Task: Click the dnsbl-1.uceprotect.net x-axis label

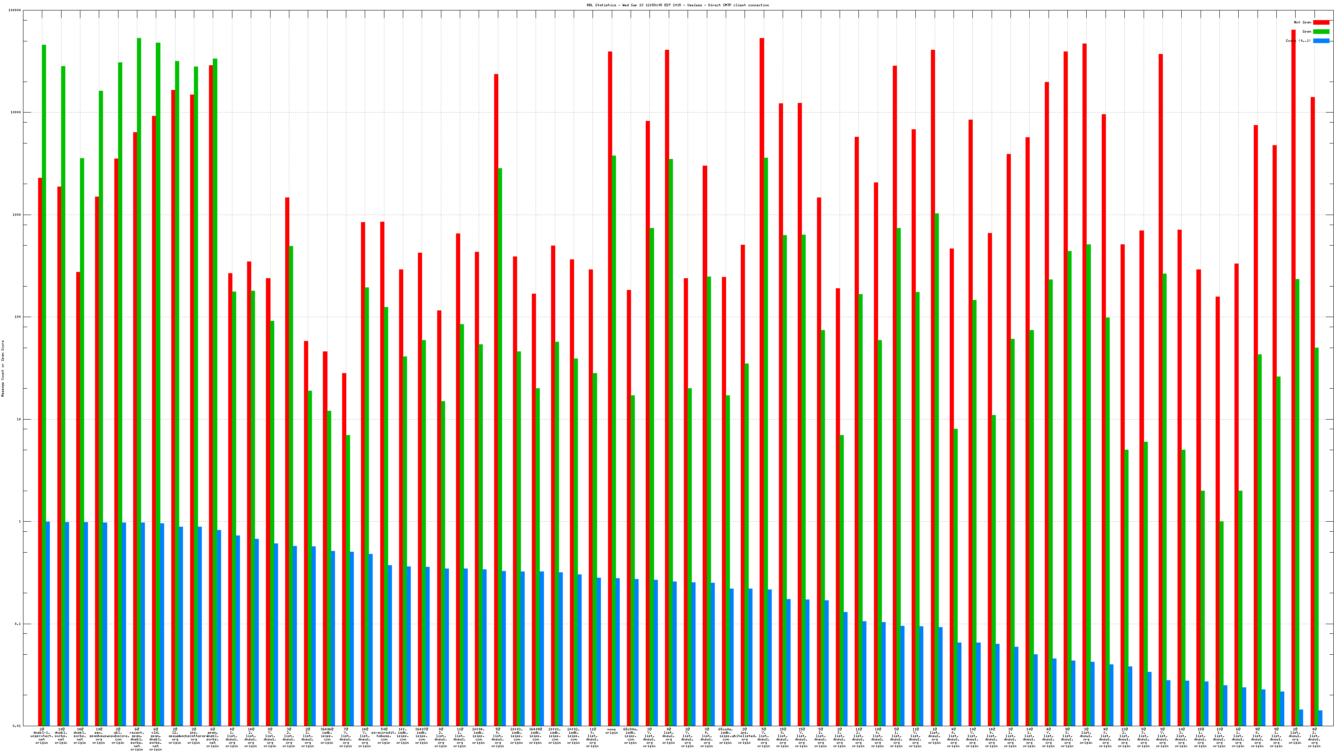Action: click(41, 736)
